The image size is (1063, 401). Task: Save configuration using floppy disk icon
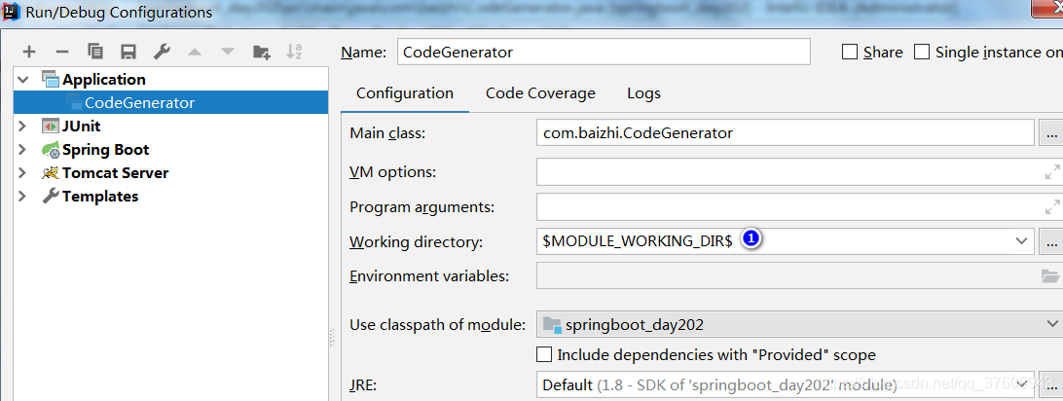click(128, 53)
